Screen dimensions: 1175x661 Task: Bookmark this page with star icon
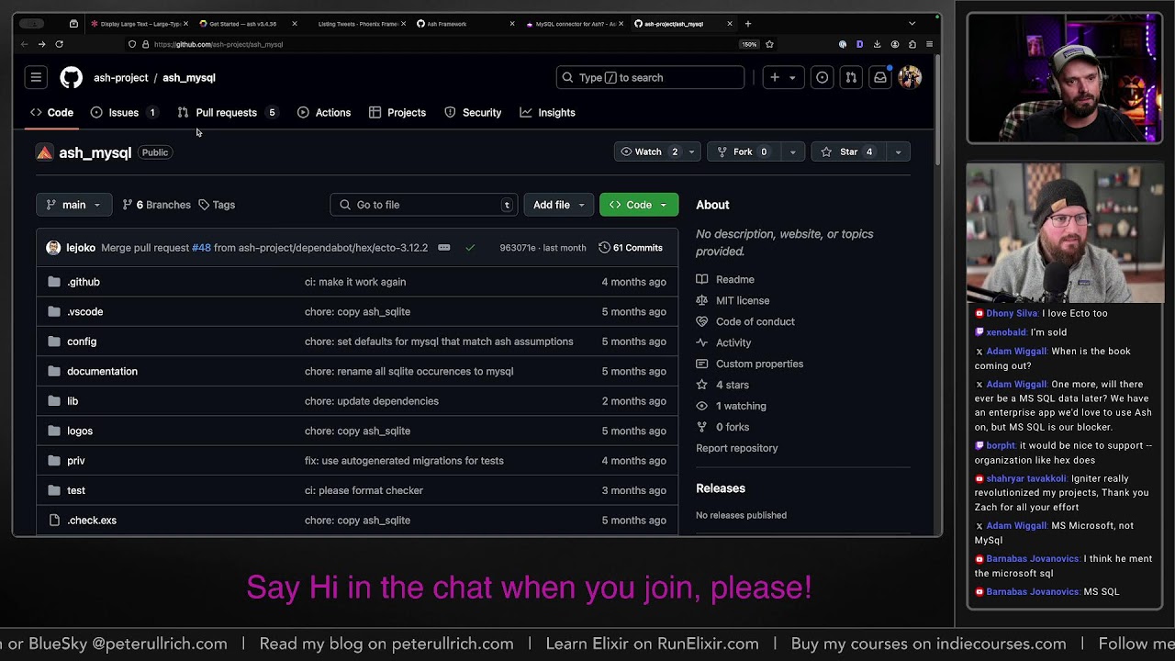click(769, 44)
